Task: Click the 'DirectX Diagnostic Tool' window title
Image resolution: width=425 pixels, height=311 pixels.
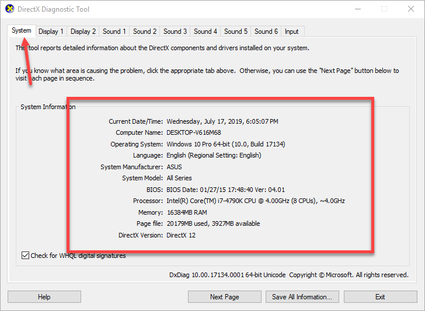Action: 53,9
